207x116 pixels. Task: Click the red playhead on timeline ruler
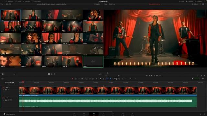coord(23,82)
